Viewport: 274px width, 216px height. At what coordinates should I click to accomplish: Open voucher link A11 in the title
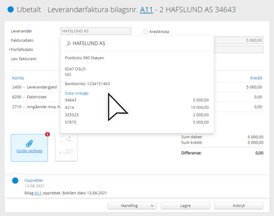(x=146, y=9)
